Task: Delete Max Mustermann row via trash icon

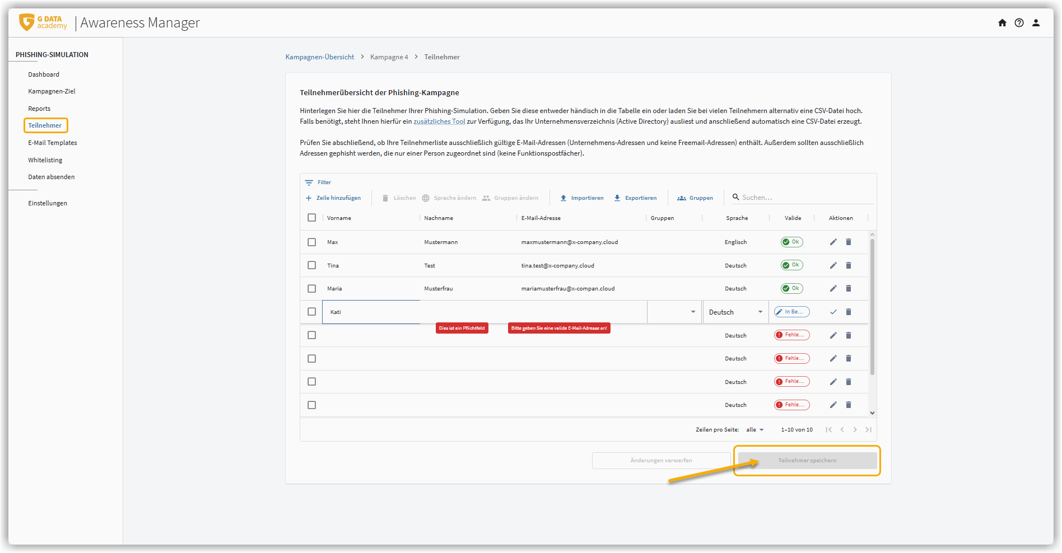Action: point(849,242)
